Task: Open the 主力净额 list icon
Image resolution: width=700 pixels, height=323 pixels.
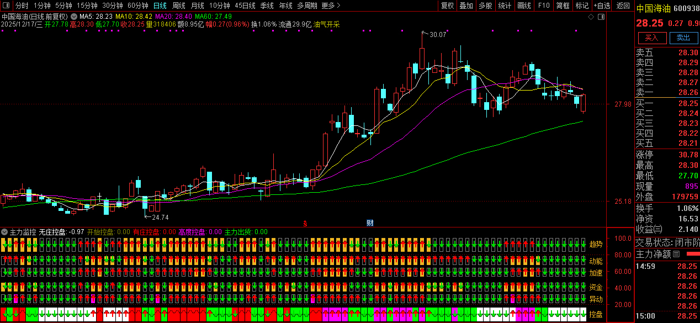Action: pyautogui.click(x=676, y=254)
